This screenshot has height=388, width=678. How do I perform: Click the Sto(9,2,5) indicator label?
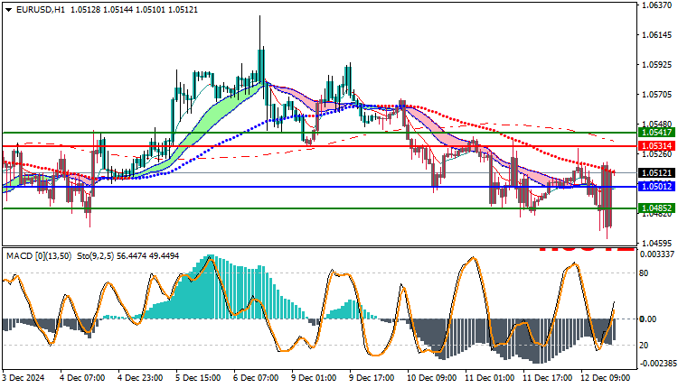click(x=96, y=256)
